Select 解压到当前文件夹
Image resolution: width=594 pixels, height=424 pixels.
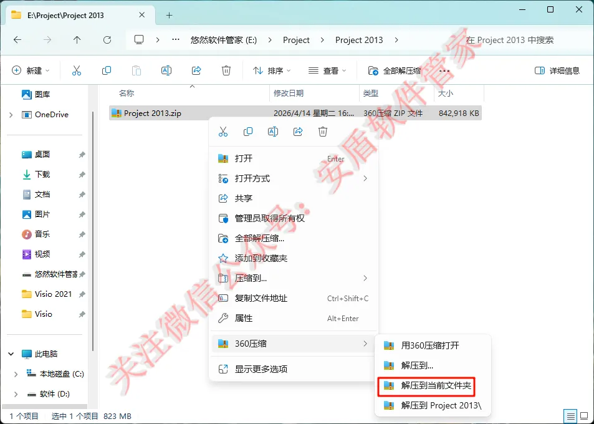(433, 386)
